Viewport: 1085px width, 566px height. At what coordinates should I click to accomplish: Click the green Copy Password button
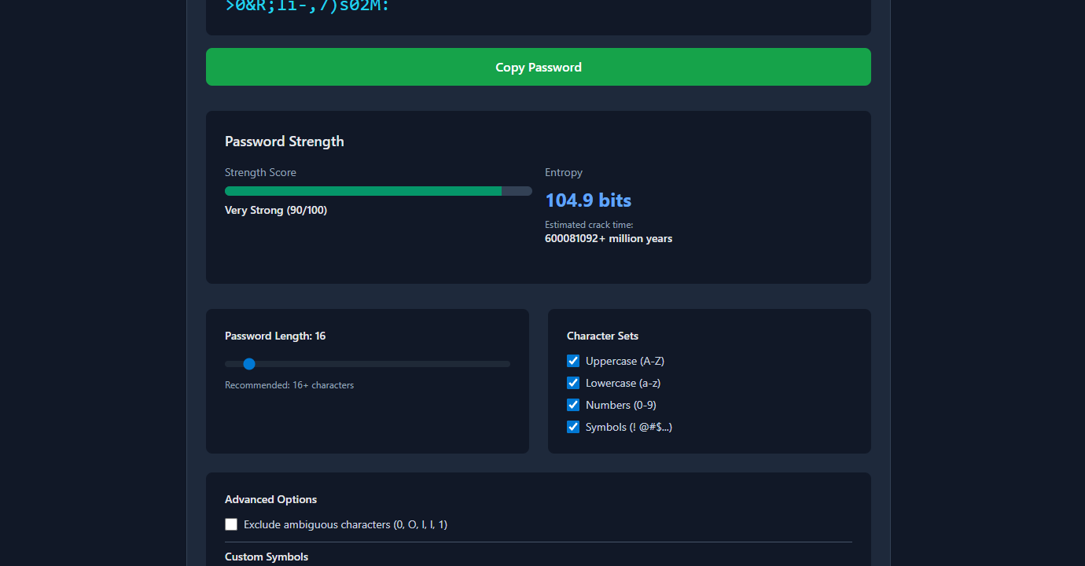538,67
